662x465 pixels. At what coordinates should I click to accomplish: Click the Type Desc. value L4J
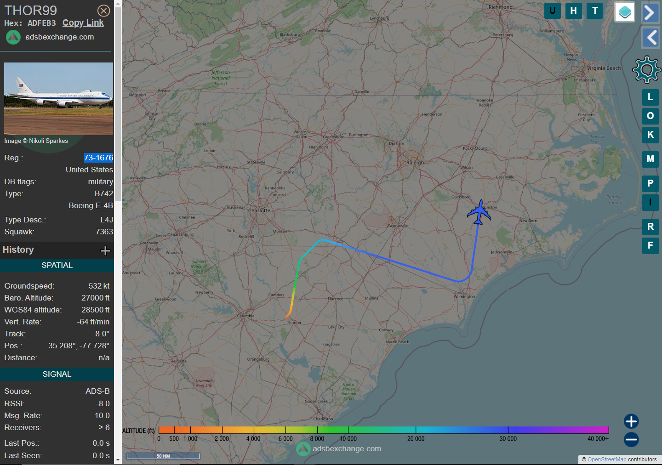(107, 220)
